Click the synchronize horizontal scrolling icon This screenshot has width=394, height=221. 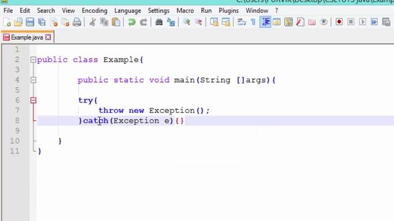(x=226, y=22)
